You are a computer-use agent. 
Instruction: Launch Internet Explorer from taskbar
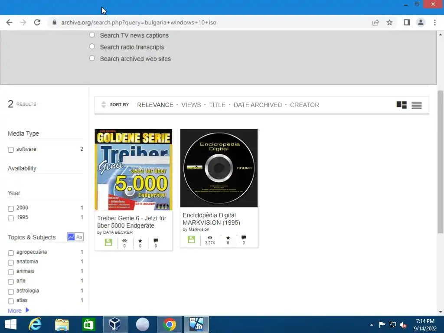coord(35,324)
